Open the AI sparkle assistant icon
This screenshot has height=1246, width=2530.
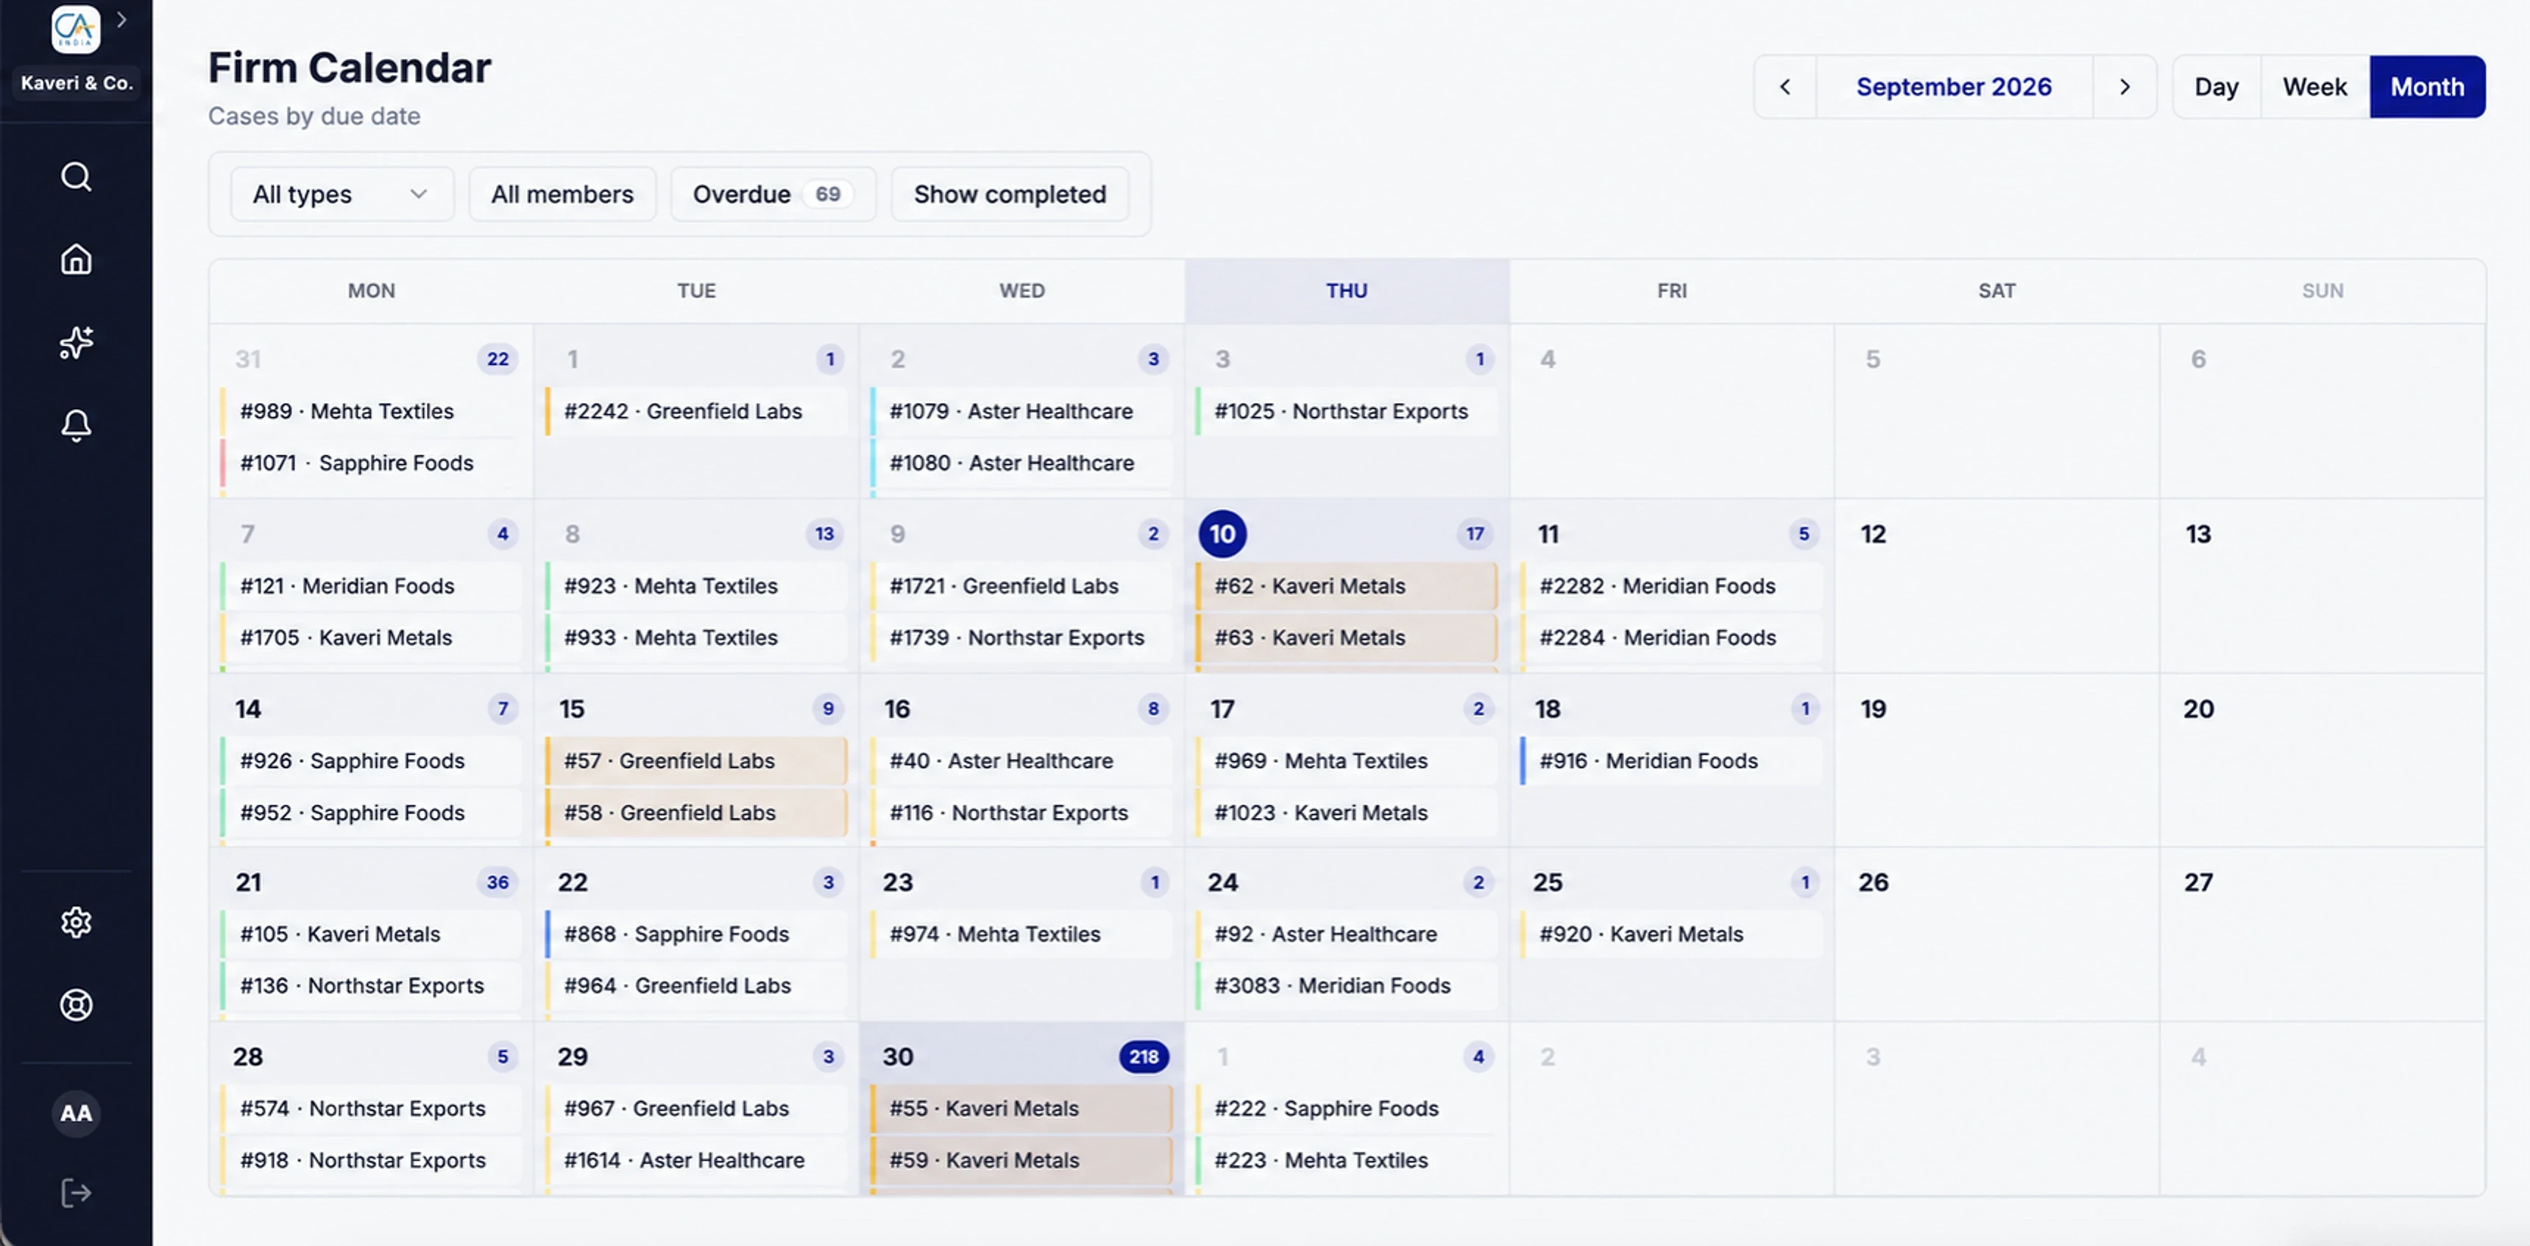point(76,342)
